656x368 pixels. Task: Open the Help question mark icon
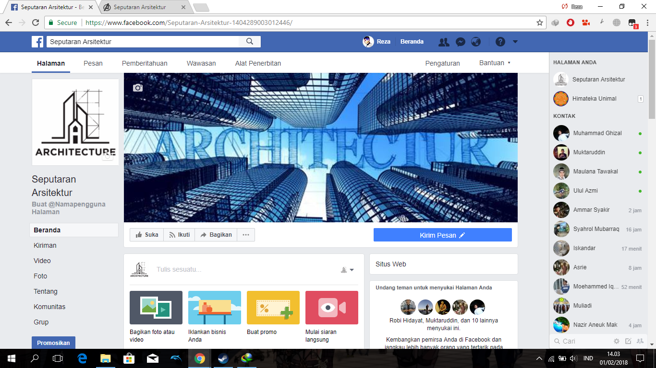(x=500, y=42)
